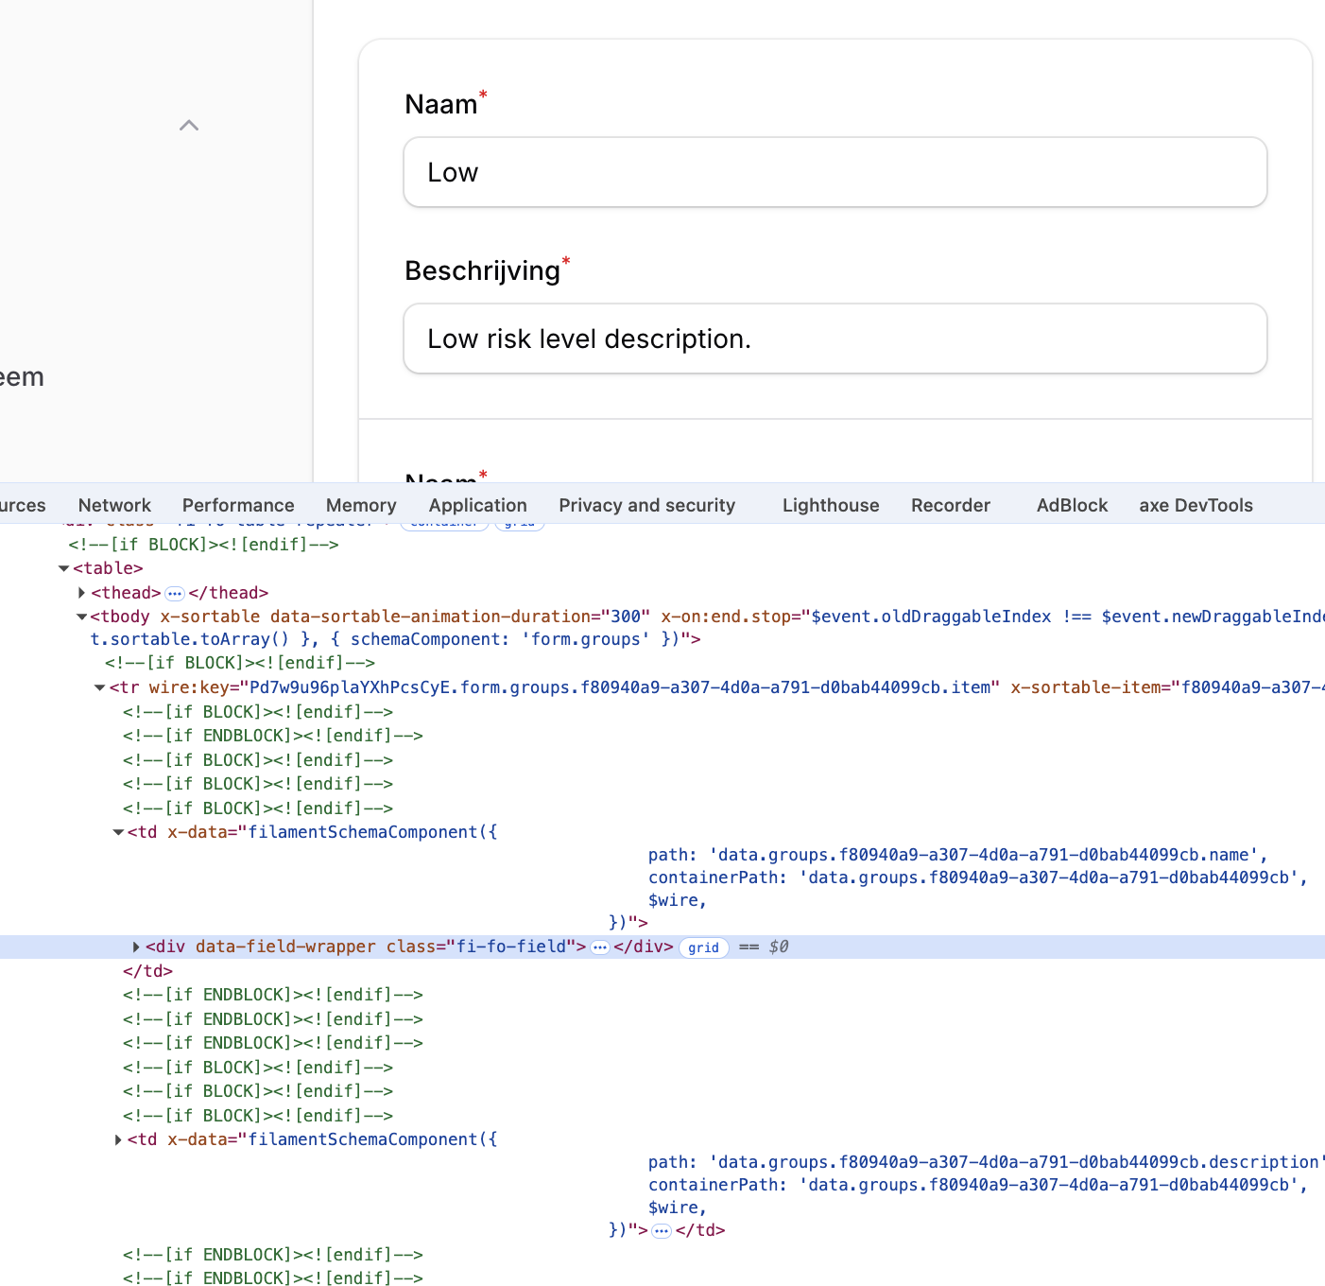Collapse the tbody x-sortable node
This screenshot has width=1325, height=1286.
82,617
